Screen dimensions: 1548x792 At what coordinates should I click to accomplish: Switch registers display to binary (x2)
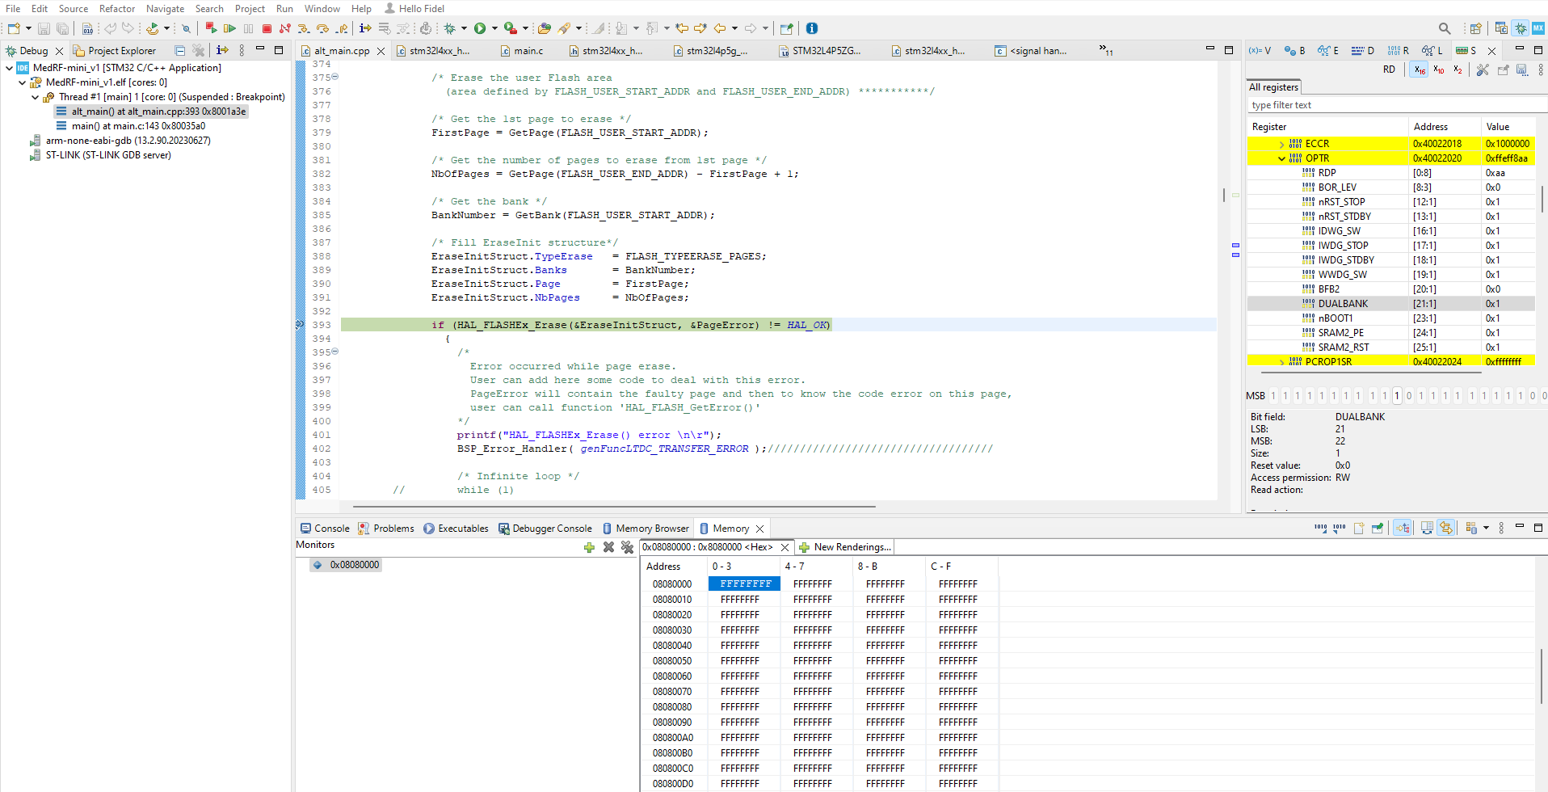pos(1457,70)
